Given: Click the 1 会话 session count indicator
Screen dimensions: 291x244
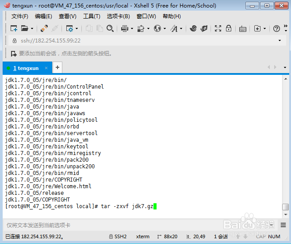Looking at the screenshot, I should coord(221,236).
